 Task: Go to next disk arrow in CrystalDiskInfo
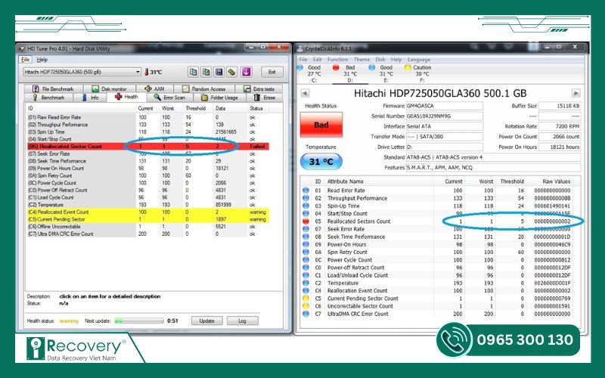click(576, 93)
